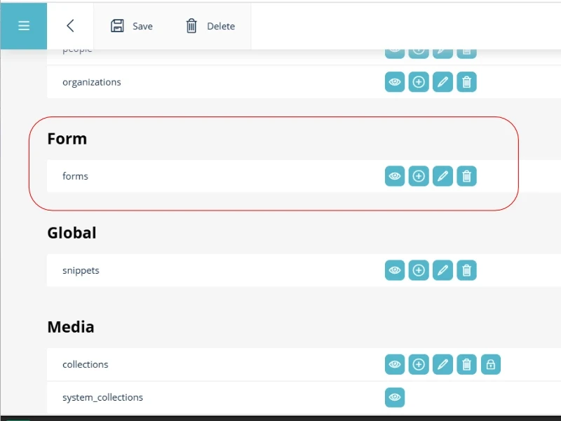Toggle create permission for forms

pyautogui.click(x=419, y=176)
